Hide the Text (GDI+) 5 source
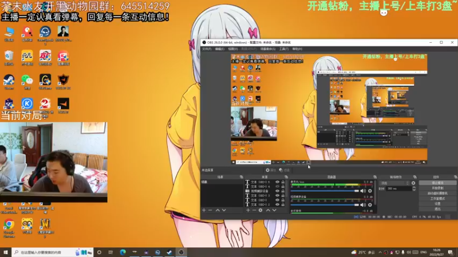This screenshot has width=458, height=257. (x=277, y=182)
